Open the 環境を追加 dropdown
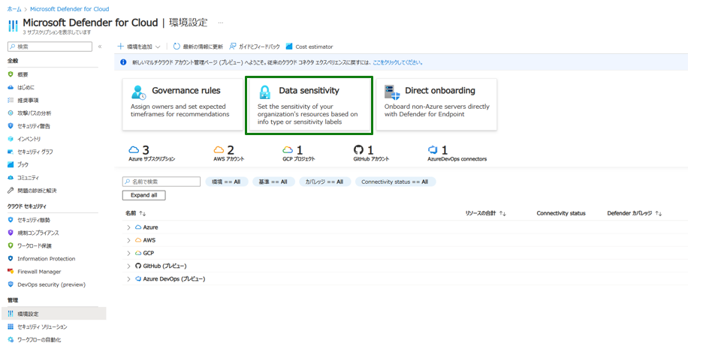706x352 pixels. [139, 47]
